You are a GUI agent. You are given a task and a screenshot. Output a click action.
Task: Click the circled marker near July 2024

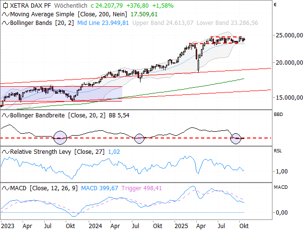point(140,138)
